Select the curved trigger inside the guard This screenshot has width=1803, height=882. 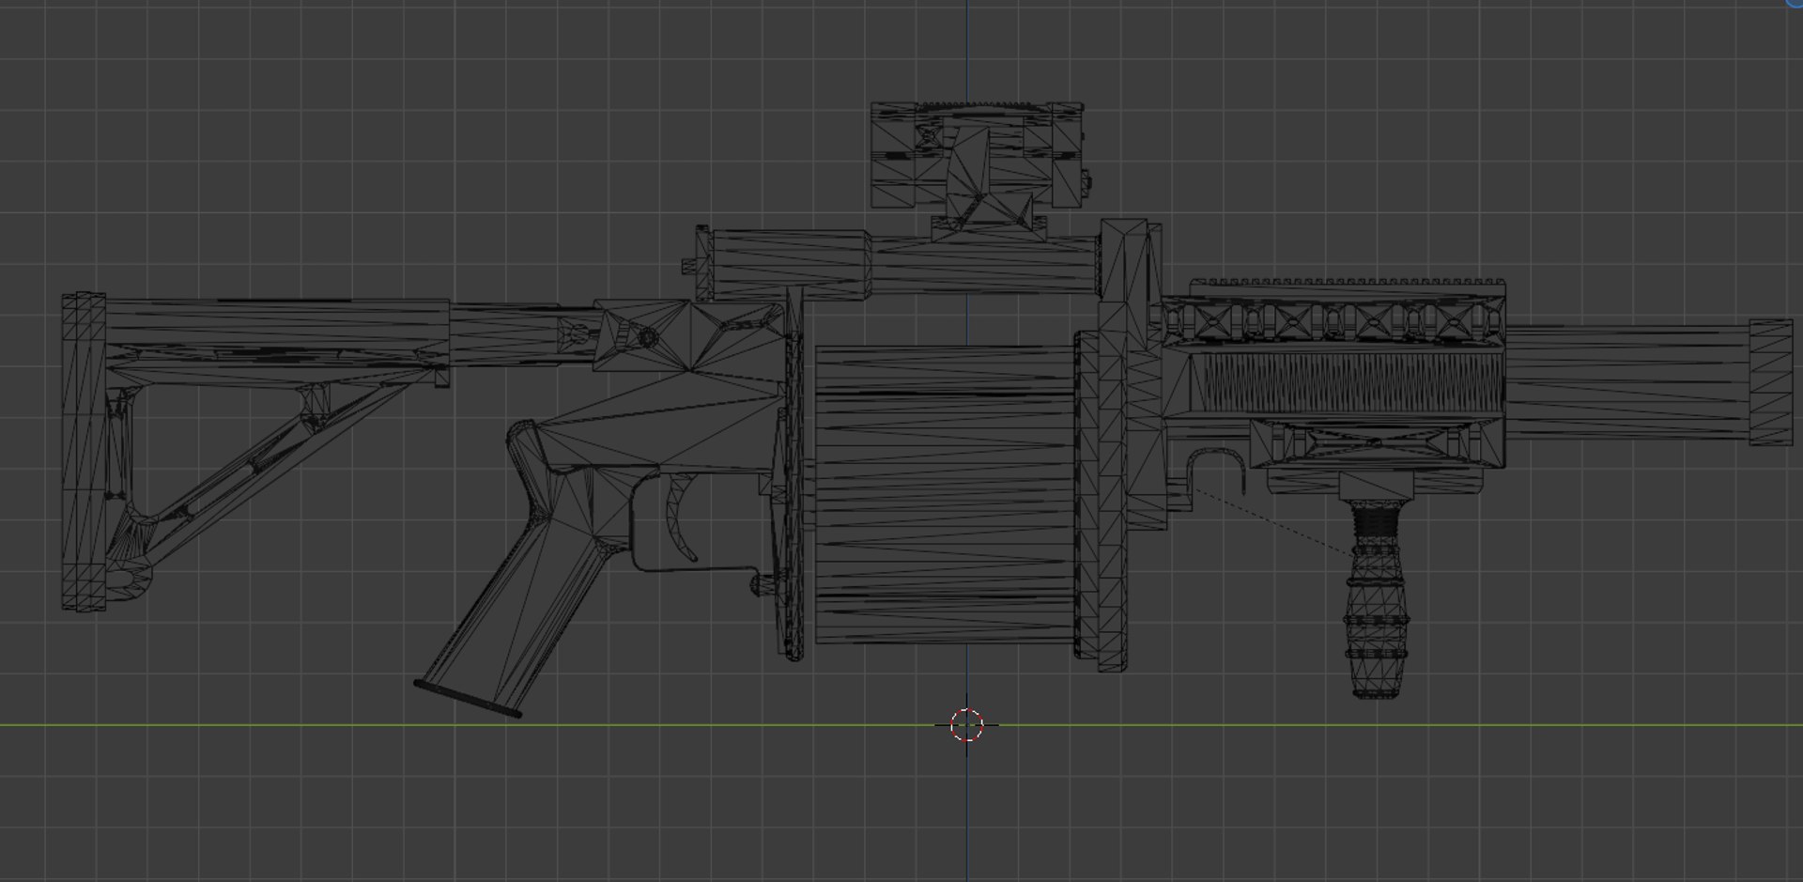(682, 518)
